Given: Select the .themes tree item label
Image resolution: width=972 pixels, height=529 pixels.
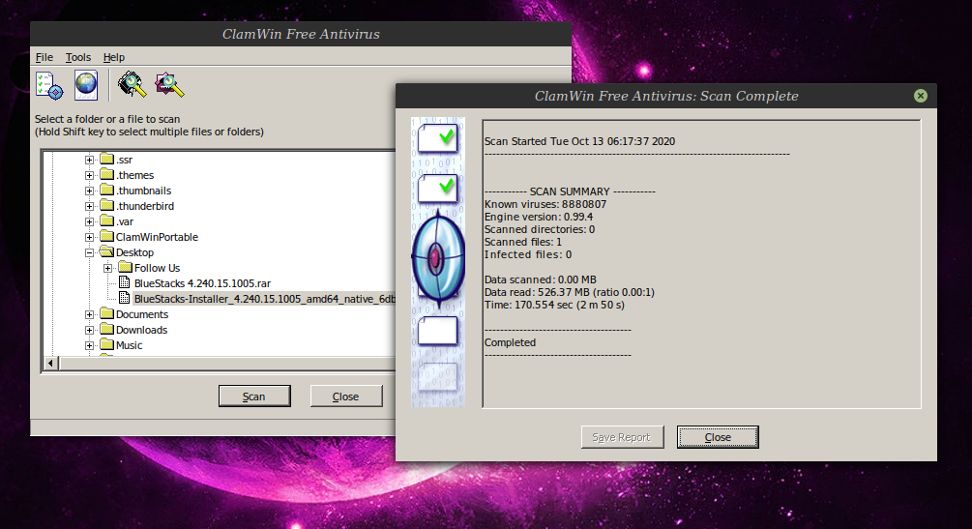Looking at the screenshot, I should click(x=135, y=175).
